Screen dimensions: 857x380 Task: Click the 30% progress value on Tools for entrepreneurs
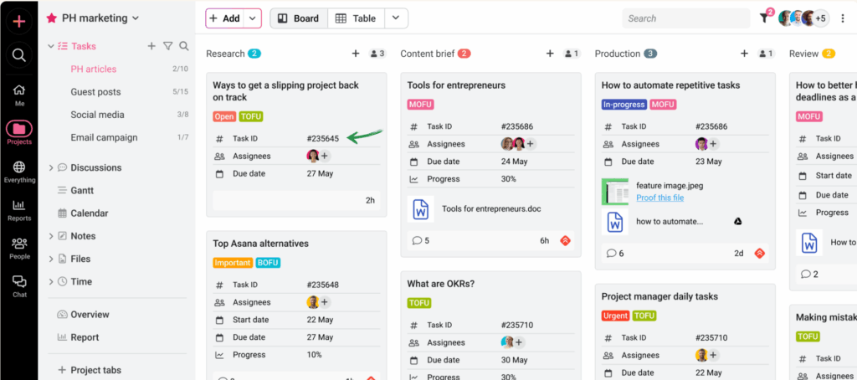pyautogui.click(x=510, y=179)
